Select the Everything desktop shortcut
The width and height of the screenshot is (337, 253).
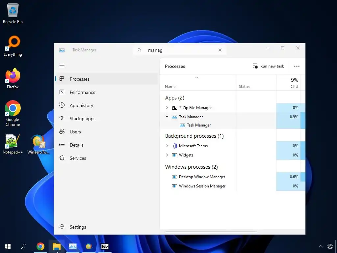pyautogui.click(x=13, y=46)
